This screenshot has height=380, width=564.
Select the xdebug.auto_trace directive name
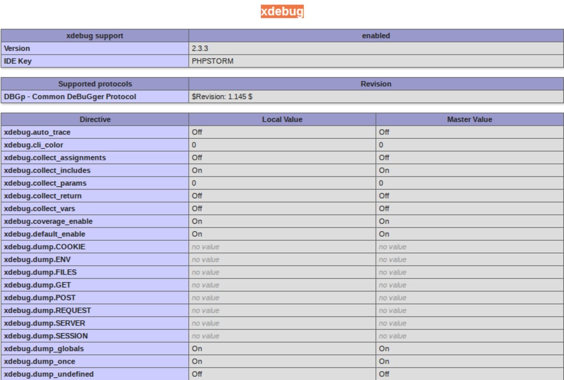click(x=37, y=132)
